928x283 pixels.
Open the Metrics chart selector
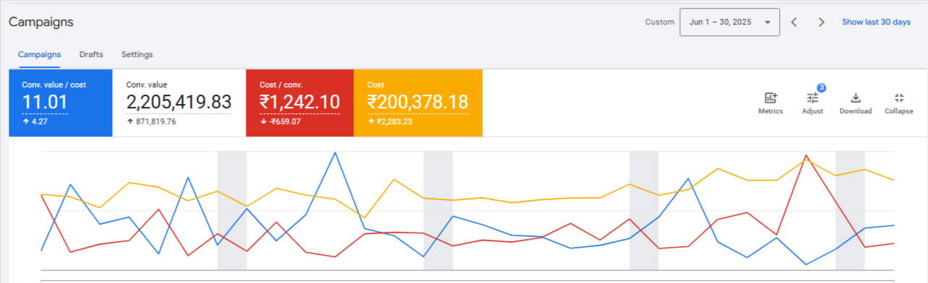770,103
